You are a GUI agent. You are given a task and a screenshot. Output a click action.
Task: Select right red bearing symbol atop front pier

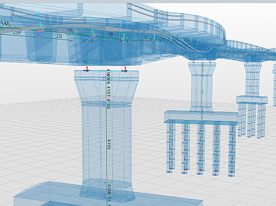pos(125,69)
